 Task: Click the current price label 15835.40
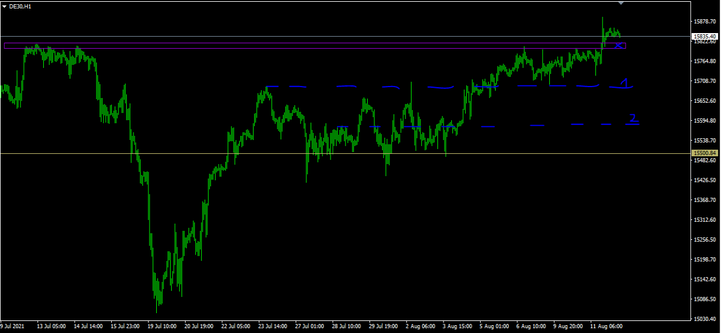click(705, 36)
